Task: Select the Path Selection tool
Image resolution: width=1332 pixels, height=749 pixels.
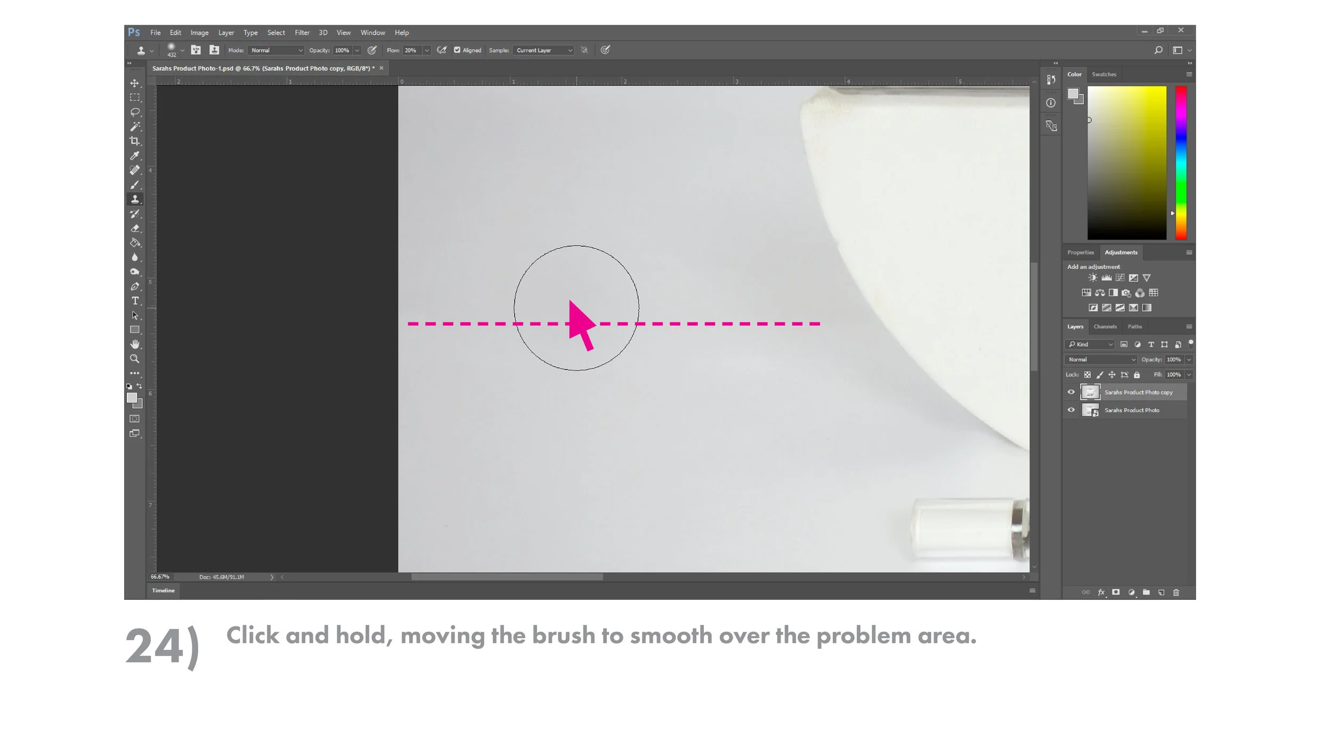Action: (x=135, y=315)
